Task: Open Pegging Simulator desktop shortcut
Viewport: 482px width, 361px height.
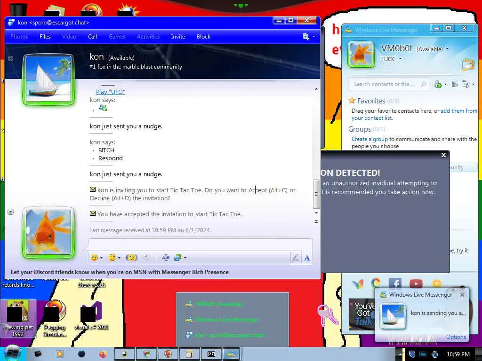Action: point(55,319)
